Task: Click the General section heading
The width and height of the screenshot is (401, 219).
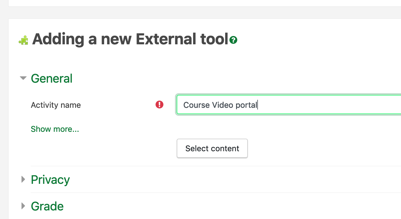Action: click(x=52, y=78)
